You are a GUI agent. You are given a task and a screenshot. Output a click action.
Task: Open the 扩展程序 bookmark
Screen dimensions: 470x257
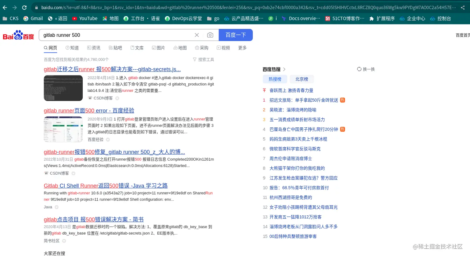(x=382, y=19)
